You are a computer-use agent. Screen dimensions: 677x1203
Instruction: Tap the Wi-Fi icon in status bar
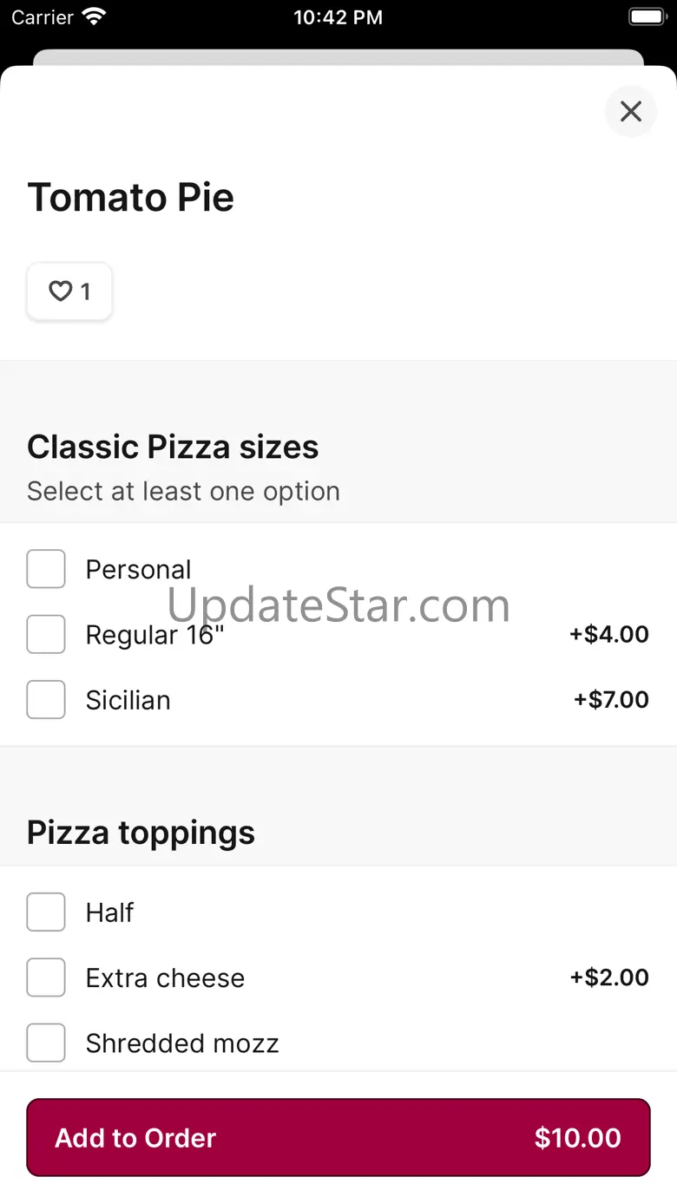pos(94,17)
